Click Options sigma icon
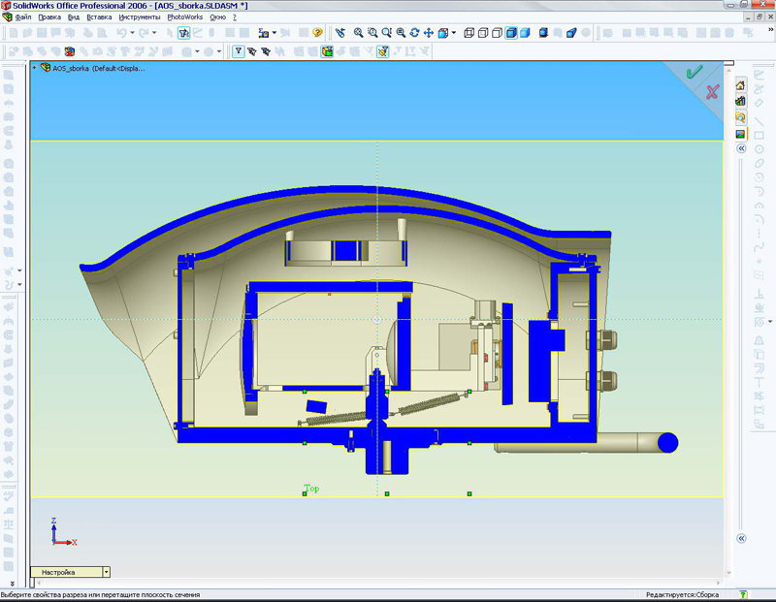 (x=263, y=33)
